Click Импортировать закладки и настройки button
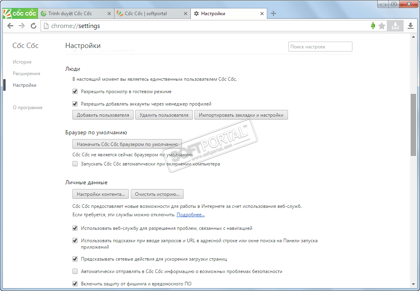Image resolution: width=420 pixels, height=291 pixels. click(241, 115)
